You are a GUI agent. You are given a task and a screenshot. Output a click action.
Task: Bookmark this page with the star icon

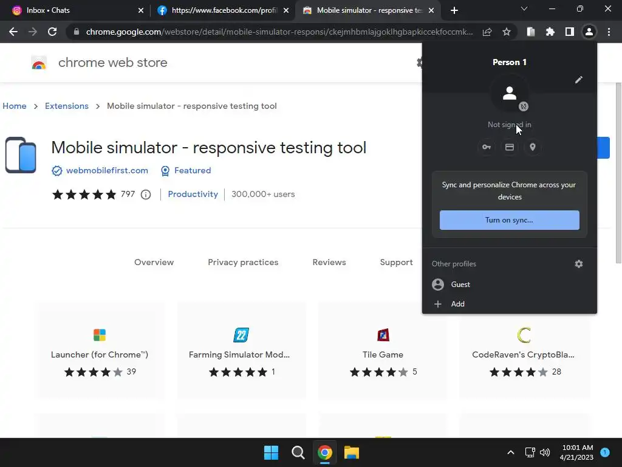click(506, 32)
